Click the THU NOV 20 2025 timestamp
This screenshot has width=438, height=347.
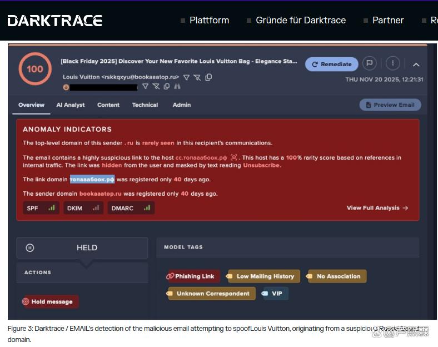point(384,80)
